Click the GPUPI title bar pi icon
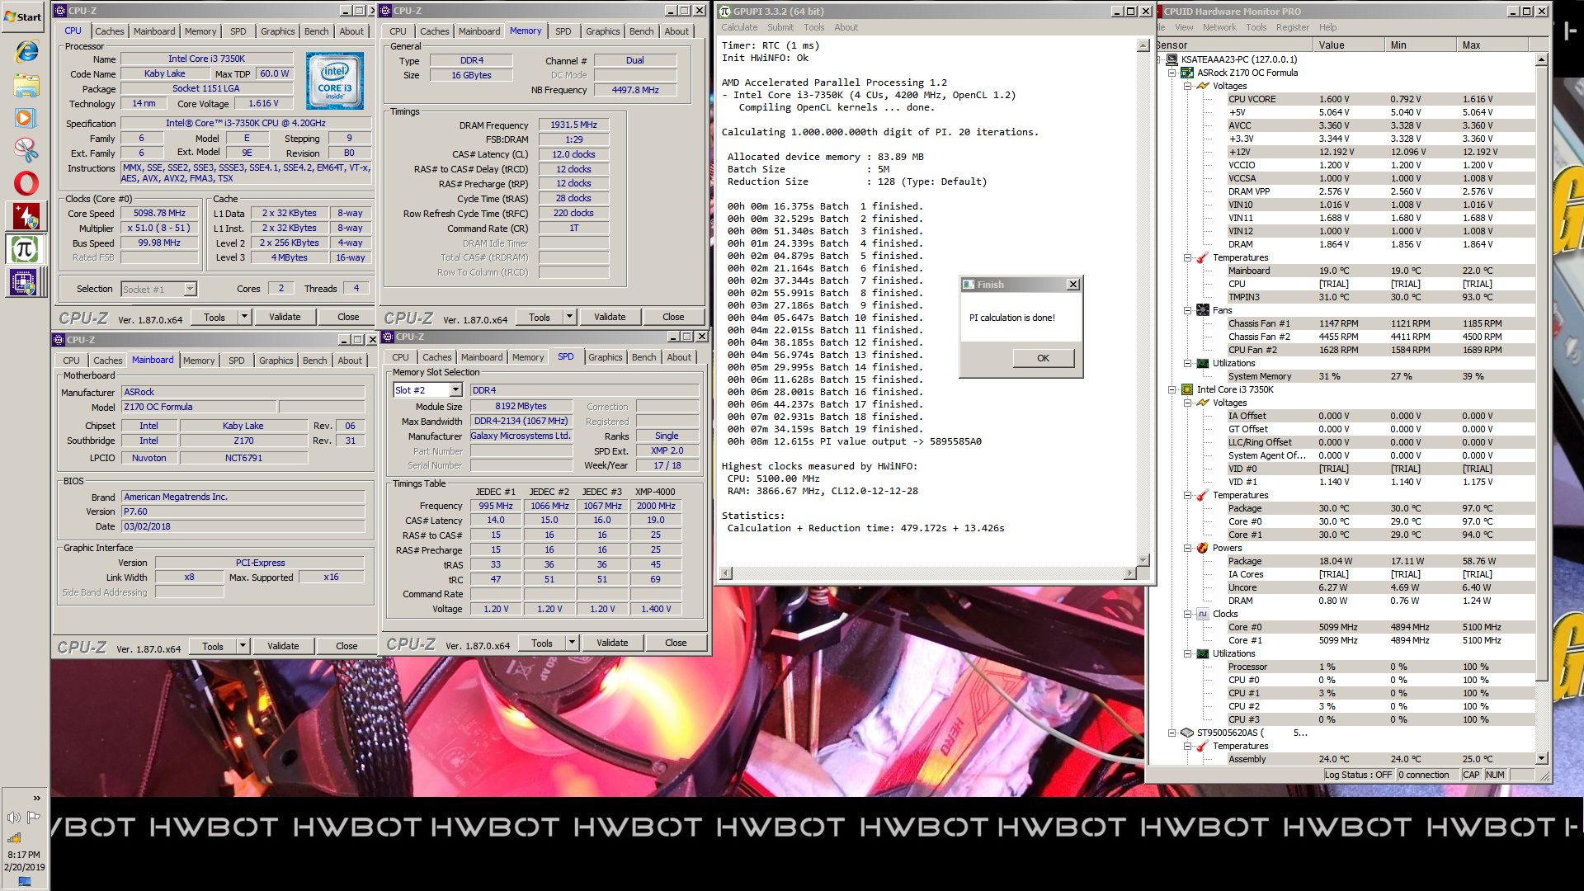Screen dimensions: 1584x891 pyautogui.click(x=724, y=12)
